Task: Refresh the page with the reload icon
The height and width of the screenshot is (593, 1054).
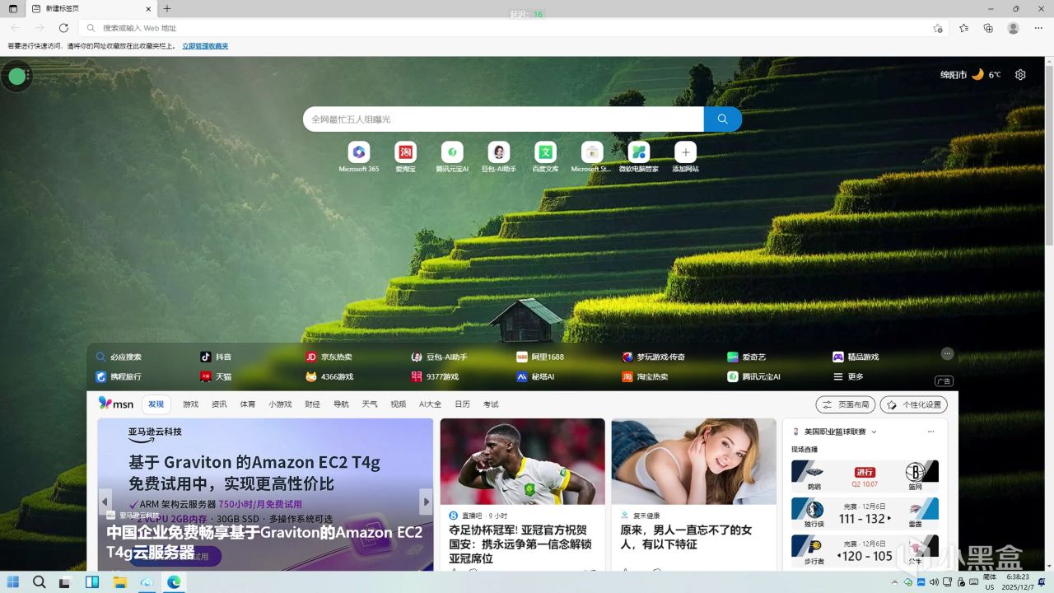Action: 63,28
